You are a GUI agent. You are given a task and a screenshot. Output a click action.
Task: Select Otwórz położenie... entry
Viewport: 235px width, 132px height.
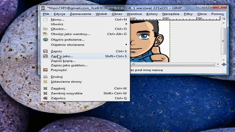click(85, 40)
